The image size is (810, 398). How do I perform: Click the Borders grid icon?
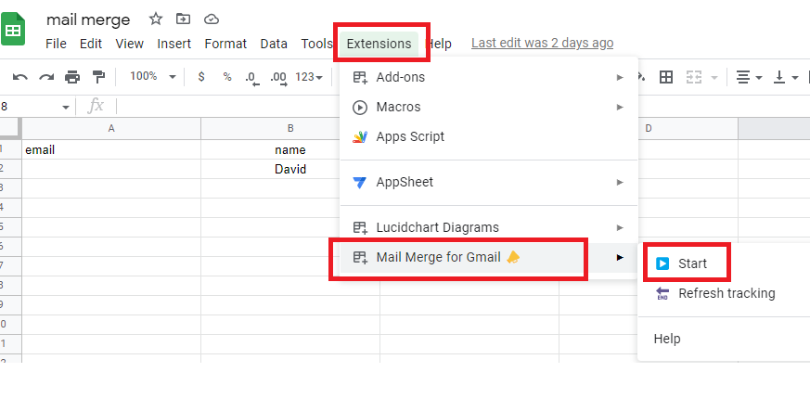click(x=665, y=77)
